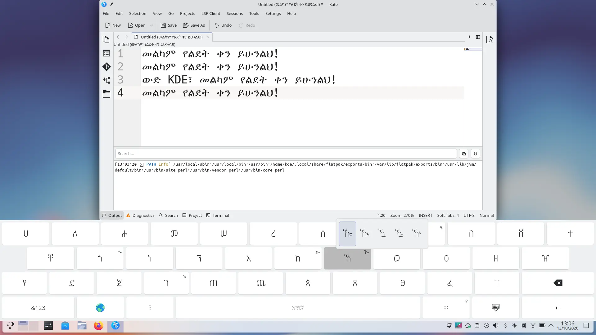Tap the enter key on virtual keyboard

point(558,308)
